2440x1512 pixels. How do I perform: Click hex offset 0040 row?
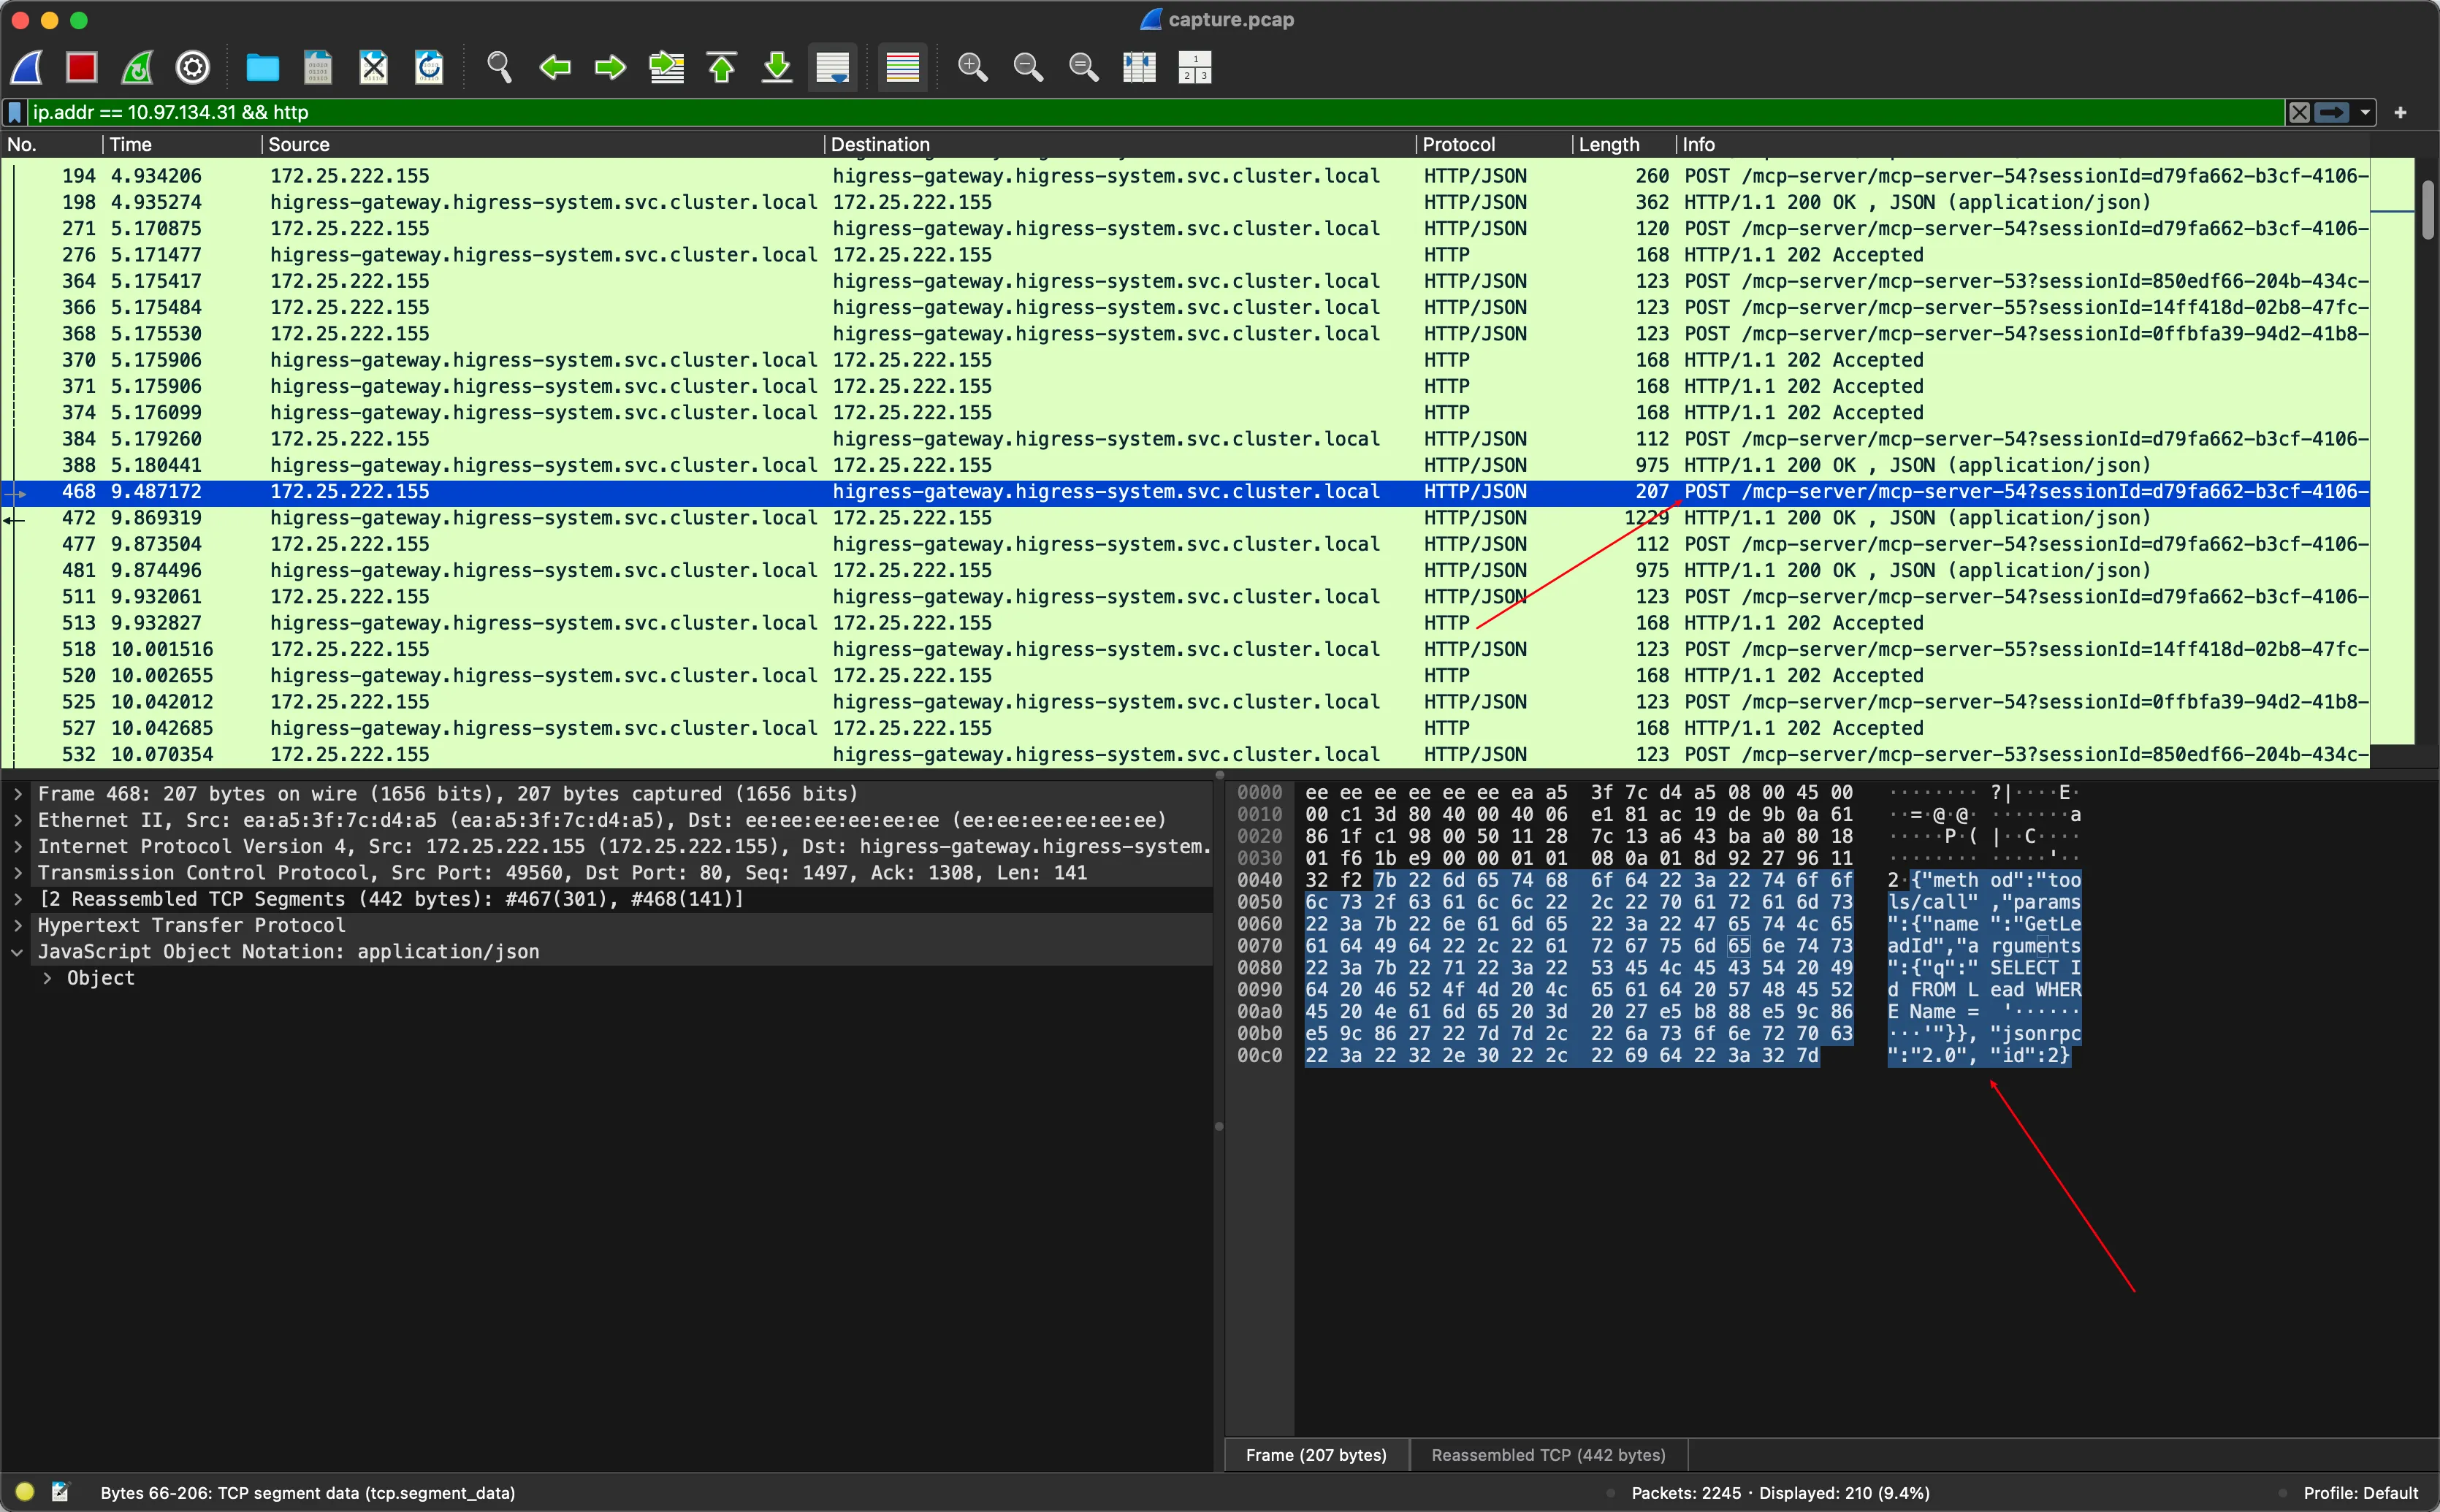pyautogui.click(x=1259, y=880)
